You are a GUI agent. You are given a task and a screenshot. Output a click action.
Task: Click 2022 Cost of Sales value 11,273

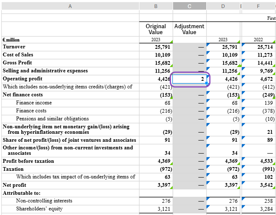coord(265,55)
